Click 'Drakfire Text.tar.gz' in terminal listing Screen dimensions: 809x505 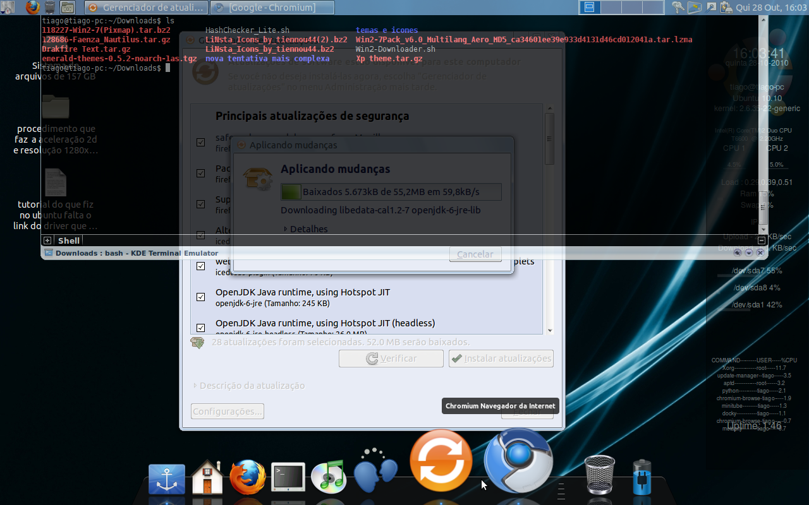[x=86, y=49]
